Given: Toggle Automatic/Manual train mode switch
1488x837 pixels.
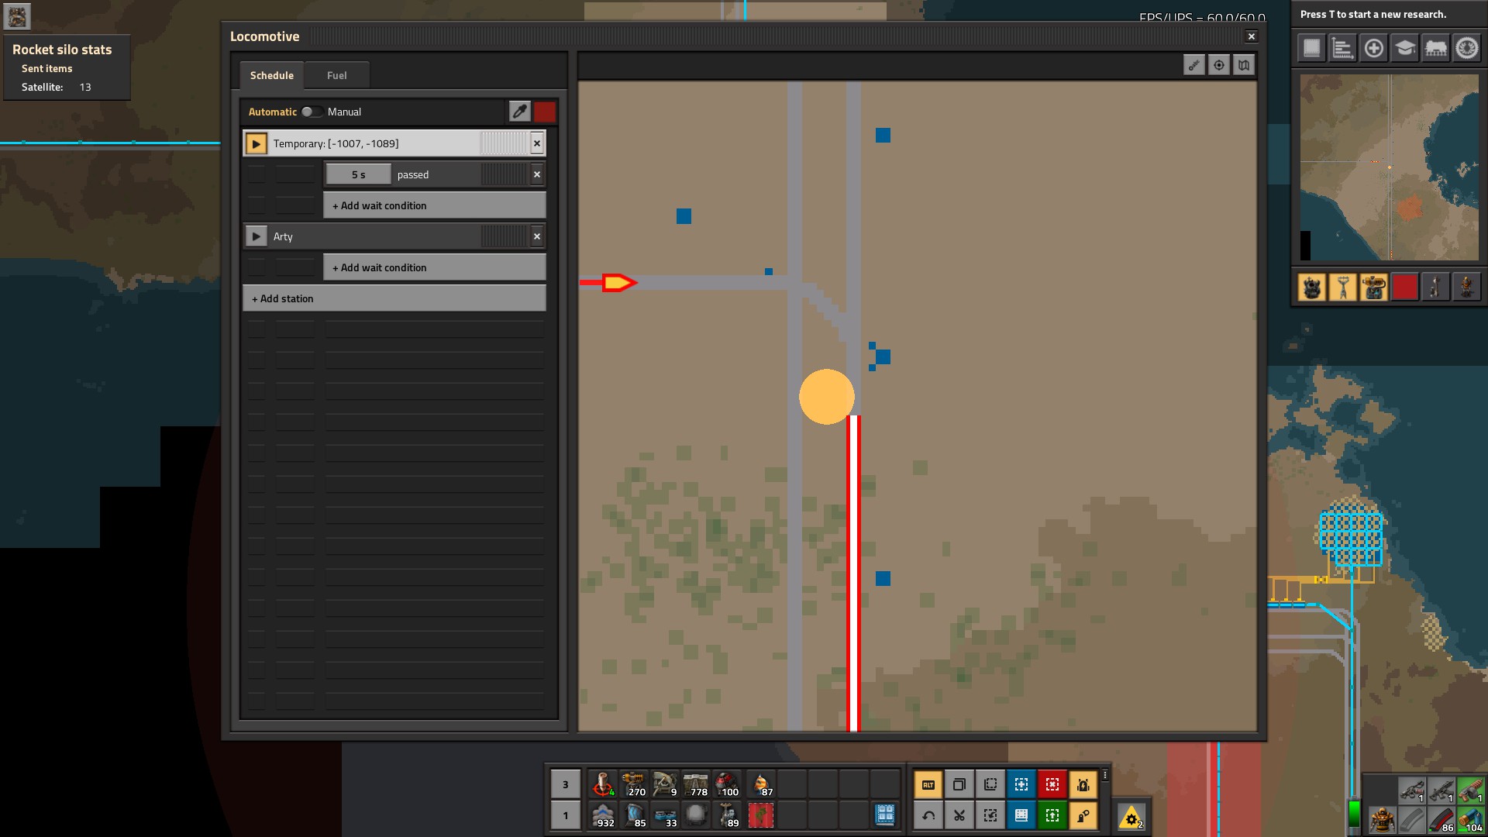Looking at the screenshot, I should point(312,112).
